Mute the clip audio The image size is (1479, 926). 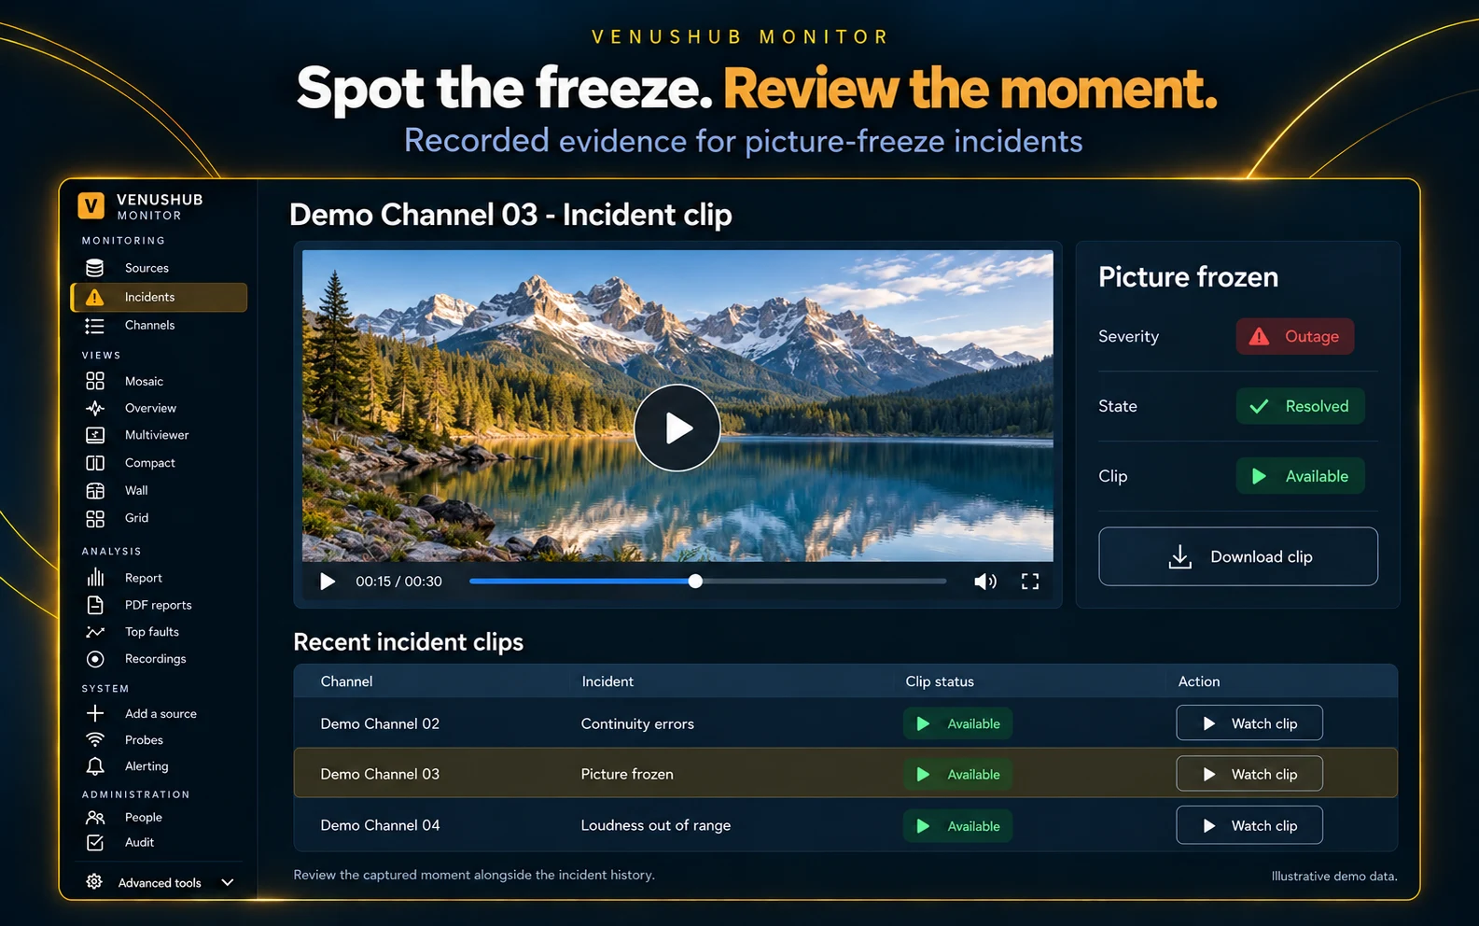coord(985,582)
